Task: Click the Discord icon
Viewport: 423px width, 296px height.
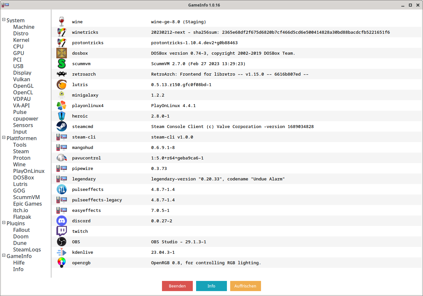Action: point(62,221)
